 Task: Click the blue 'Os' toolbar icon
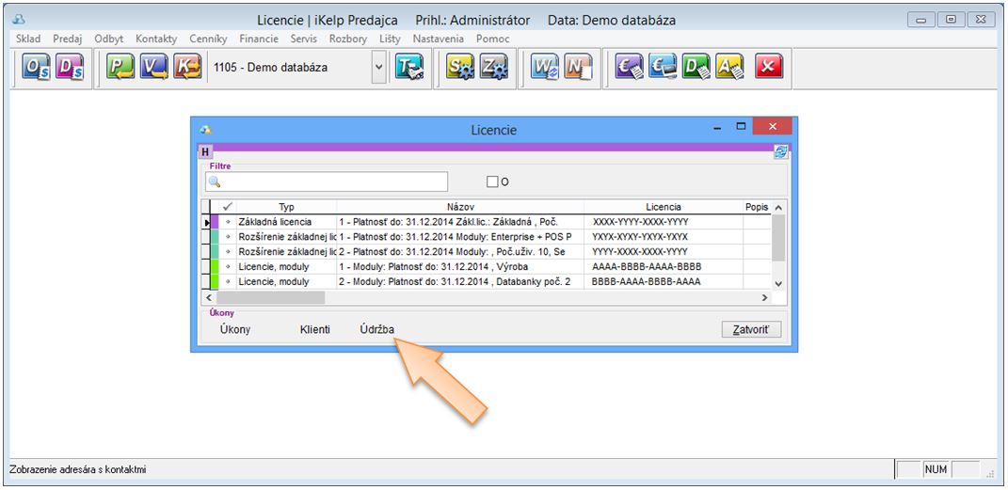(x=37, y=69)
